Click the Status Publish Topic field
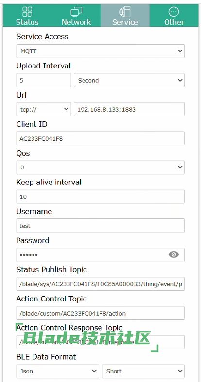The image size is (201, 382). click(x=100, y=284)
